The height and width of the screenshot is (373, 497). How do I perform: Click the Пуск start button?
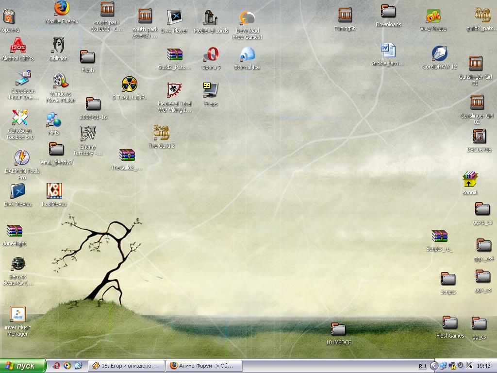point(23,366)
